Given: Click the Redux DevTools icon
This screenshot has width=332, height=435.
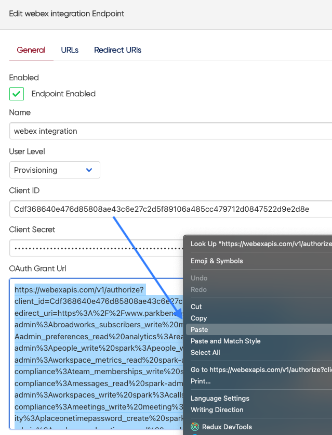Looking at the screenshot, I should tap(195, 427).
